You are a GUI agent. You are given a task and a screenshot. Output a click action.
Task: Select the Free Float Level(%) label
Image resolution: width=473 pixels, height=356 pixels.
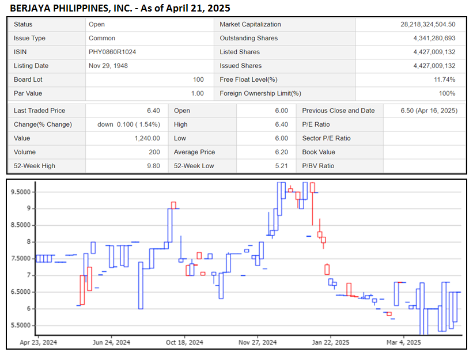click(x=248, y=79)
